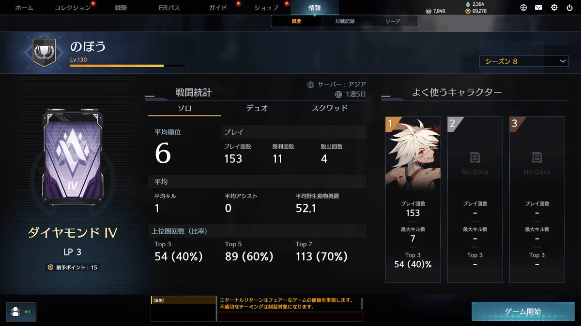Expand the シーズン 8 dropdown
The height and width of the screenshot is (326, 581).
(x=524, y=61)
